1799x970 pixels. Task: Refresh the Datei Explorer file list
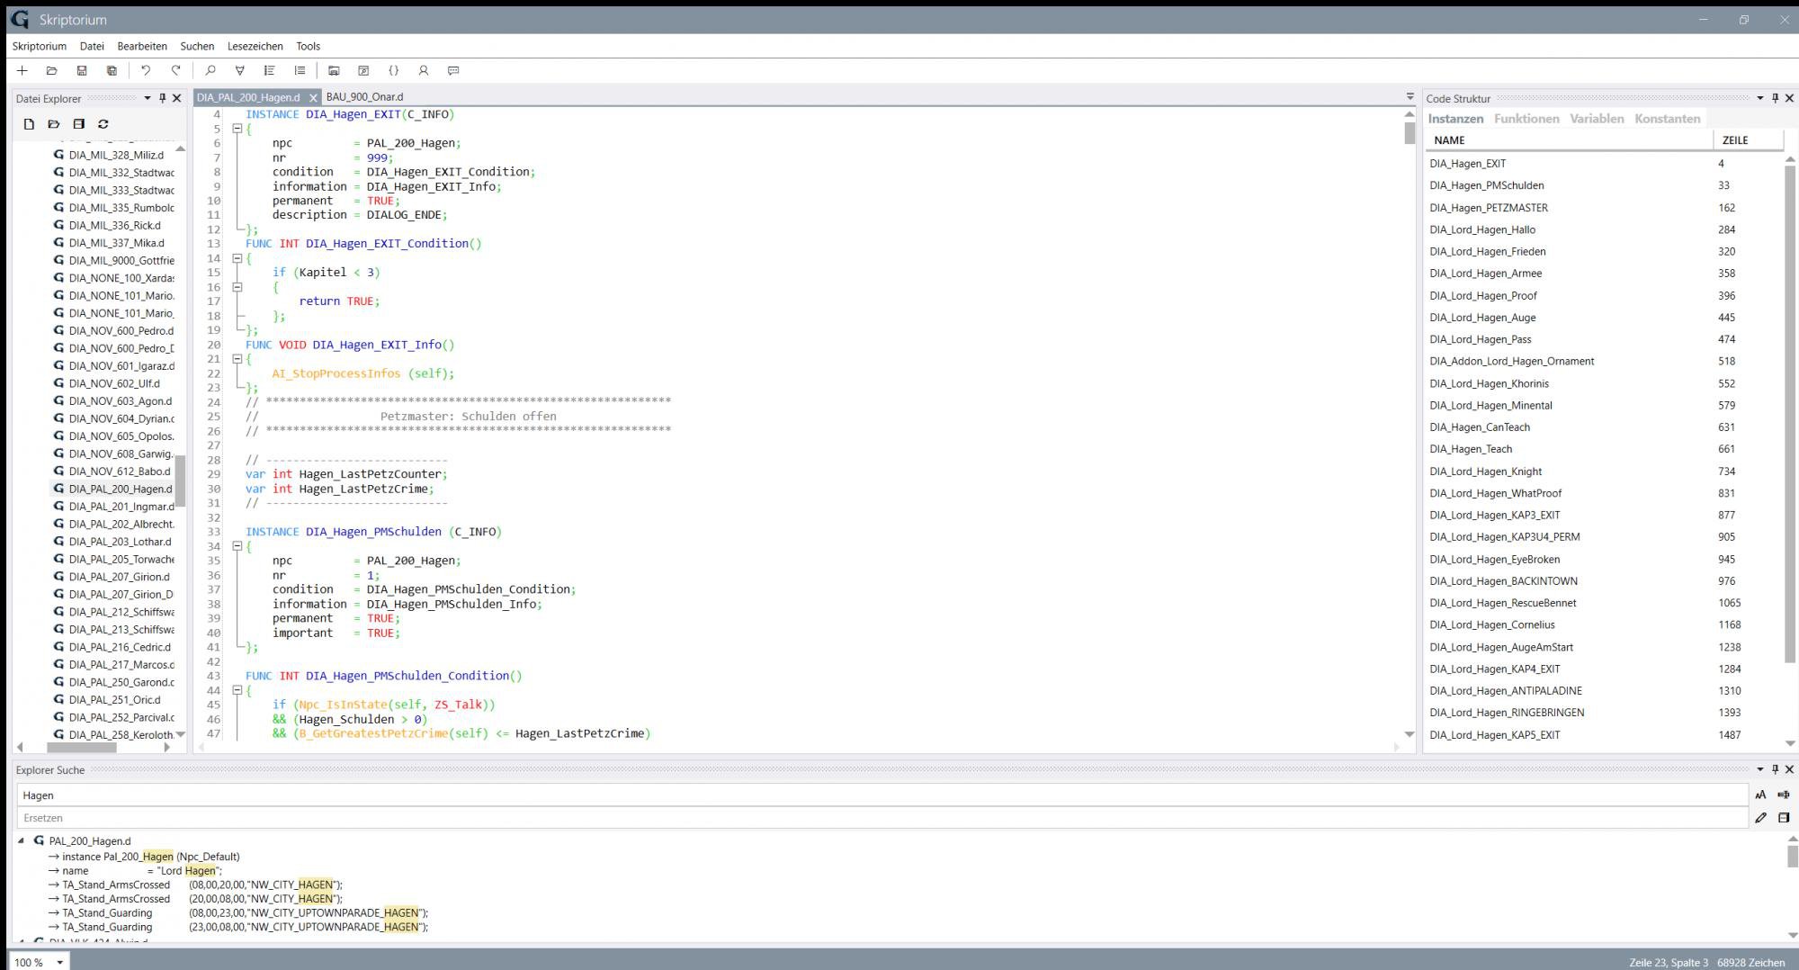pyautogui.click(x=103, y=124)
